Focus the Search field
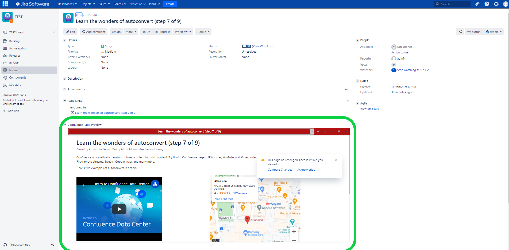 [452, 4]
